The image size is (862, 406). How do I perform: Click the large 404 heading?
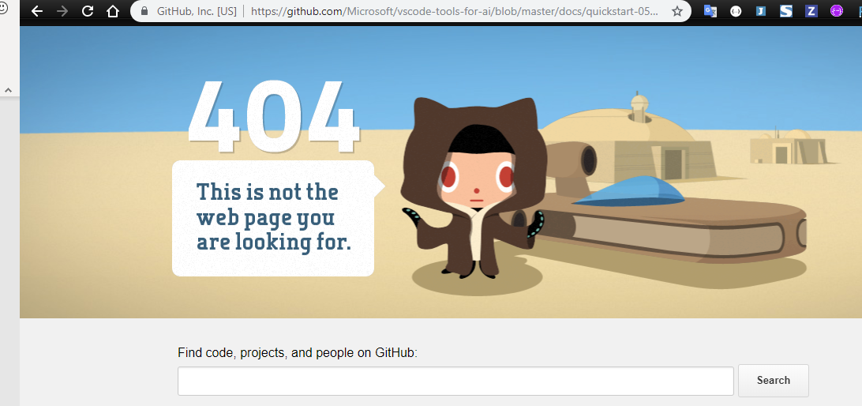click(x=274, y=117)
